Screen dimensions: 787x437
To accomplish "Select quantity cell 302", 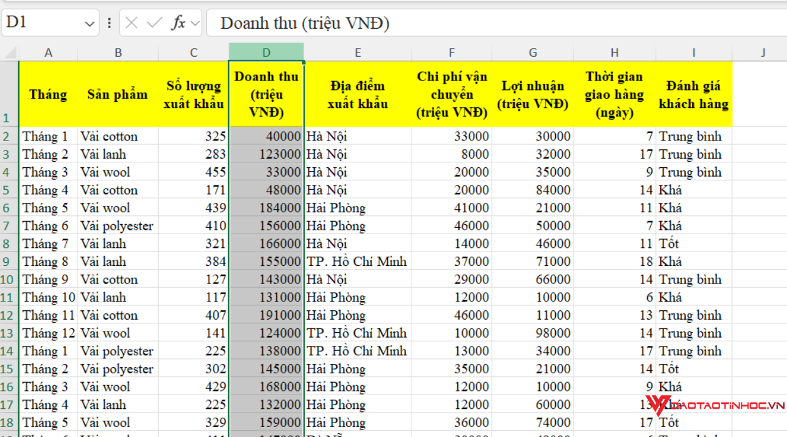I will tap(194, 369).
